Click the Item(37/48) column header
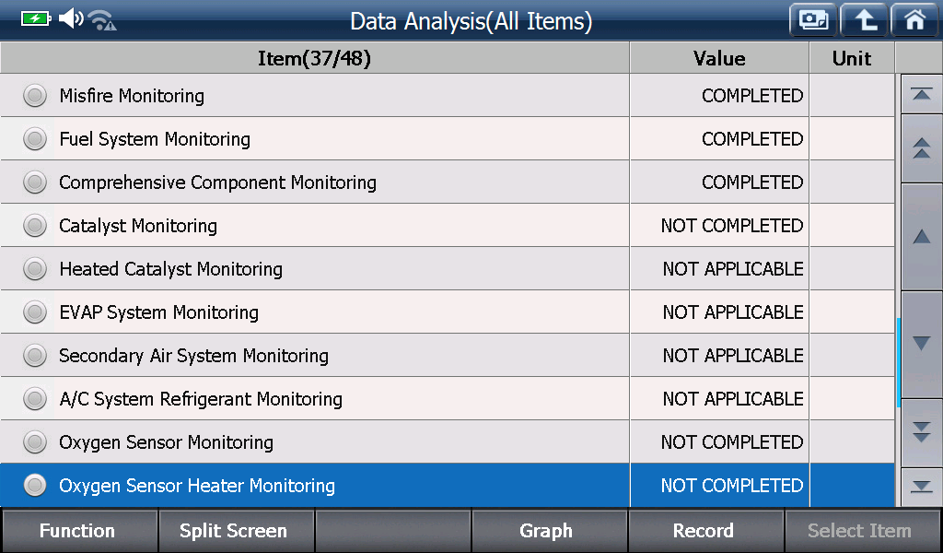This screenshot has width=943, height=553. (315, 58)
